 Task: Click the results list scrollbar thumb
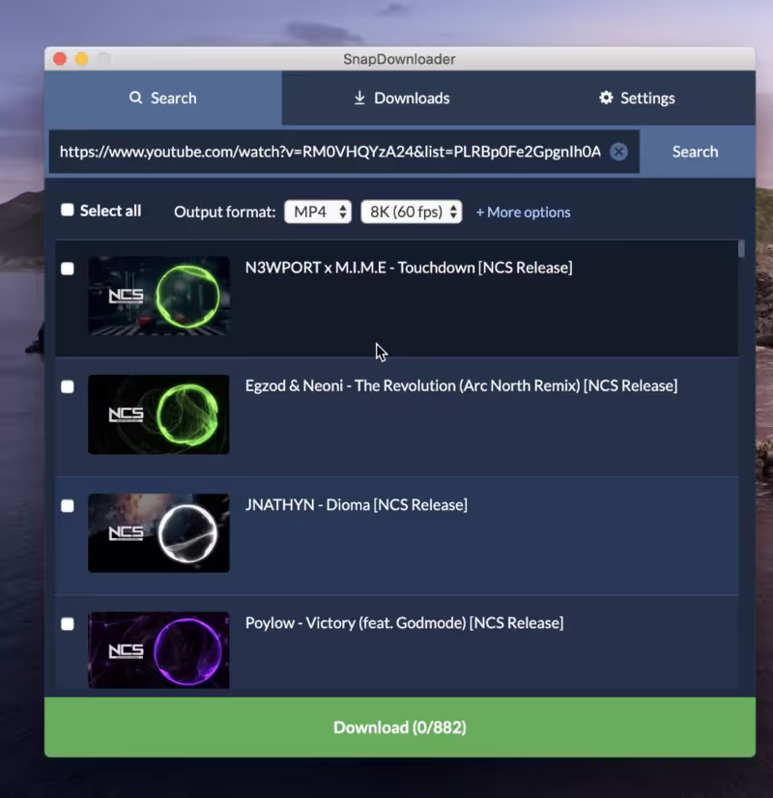[x=741, y=249]
